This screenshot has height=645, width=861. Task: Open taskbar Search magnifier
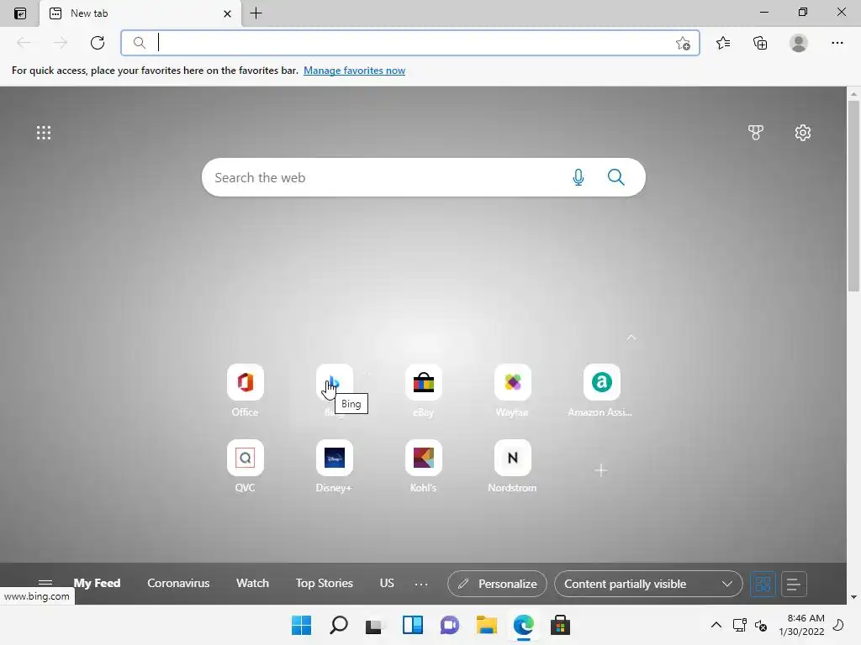tap(338, 625)
